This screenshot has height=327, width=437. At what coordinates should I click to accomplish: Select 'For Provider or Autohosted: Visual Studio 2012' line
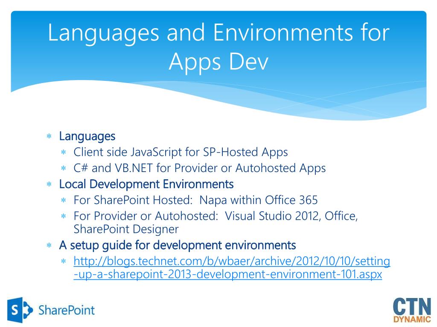(216, 222)
